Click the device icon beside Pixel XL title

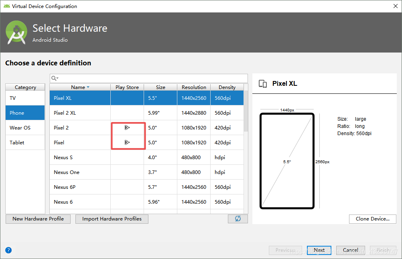tap(263, 84)
